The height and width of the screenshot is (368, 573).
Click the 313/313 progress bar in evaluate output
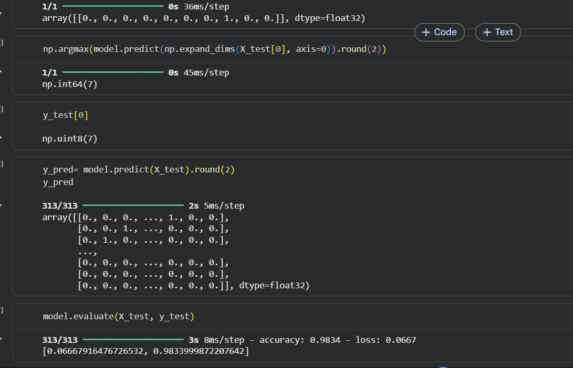coord(133,340)
